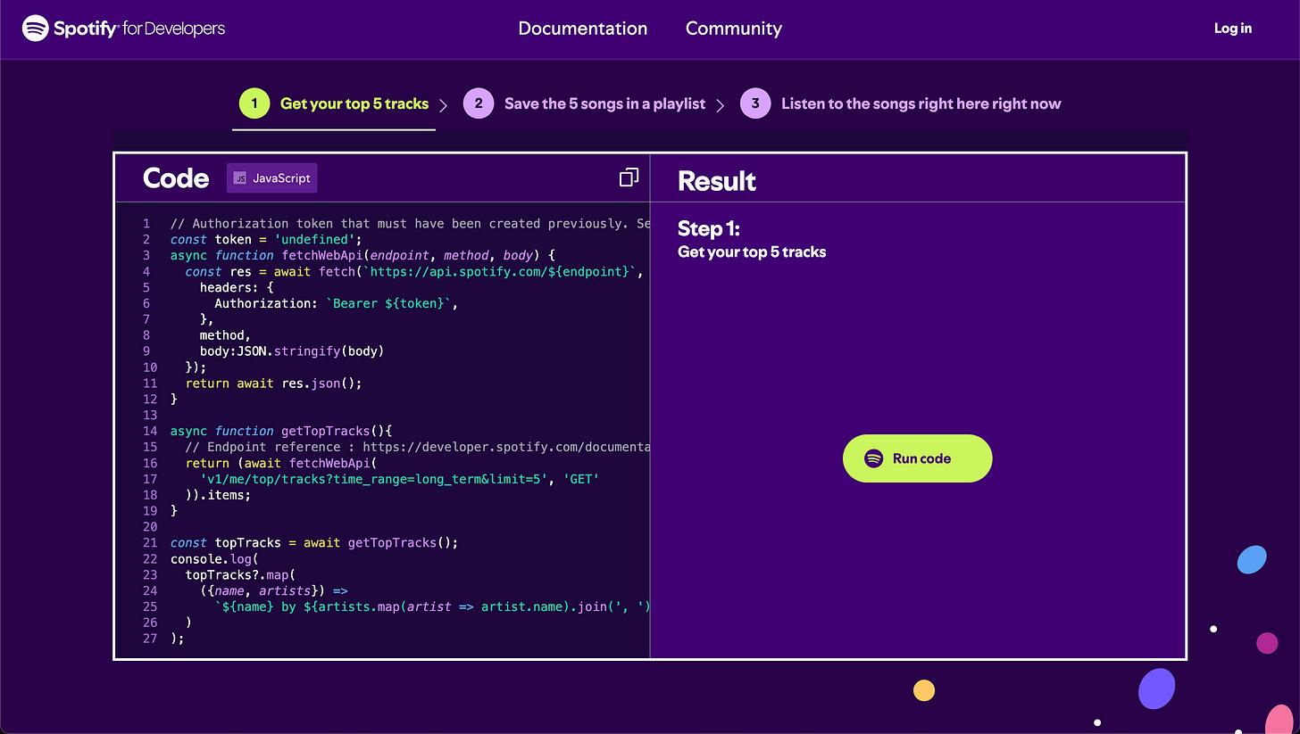Click the 'v1/me/top/tracks' endpoint string line
1300x734 pixels.
(x=399, y=478)
